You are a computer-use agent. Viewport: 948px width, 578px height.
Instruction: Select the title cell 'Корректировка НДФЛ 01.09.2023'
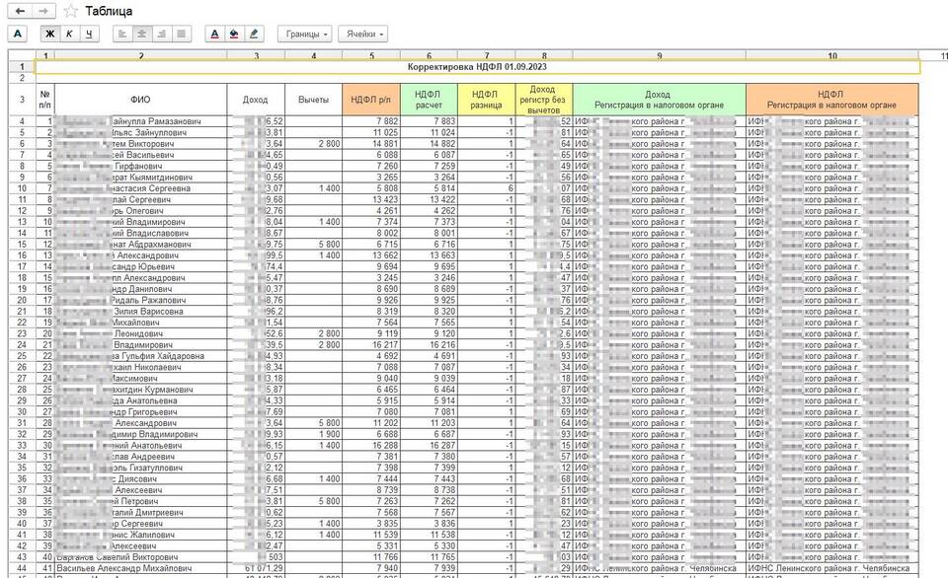(478, 67)
